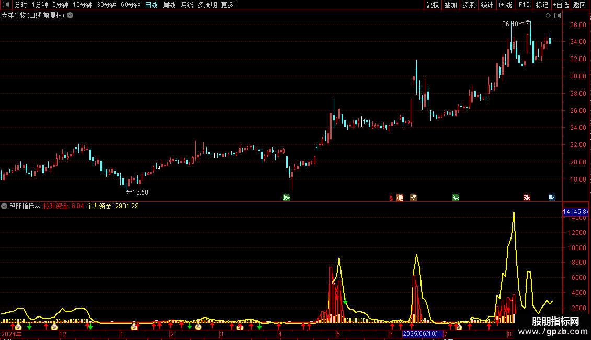
Task: Open the 跌 event marker on chart
Action: tap(287, 198)
